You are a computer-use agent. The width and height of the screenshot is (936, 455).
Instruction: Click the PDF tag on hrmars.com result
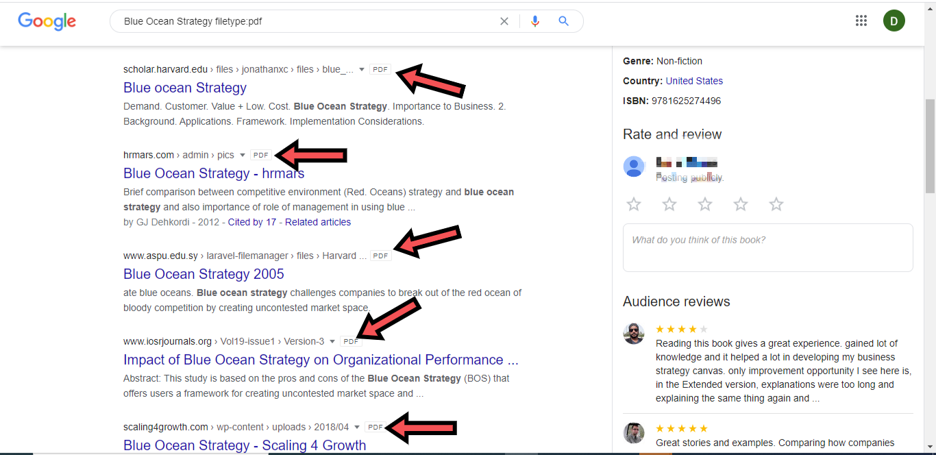pyautogui.click(x=261, y=156)
